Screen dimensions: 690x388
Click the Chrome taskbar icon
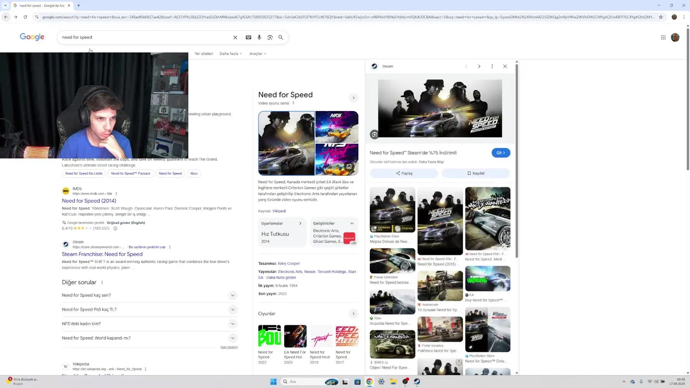[369, 382]
